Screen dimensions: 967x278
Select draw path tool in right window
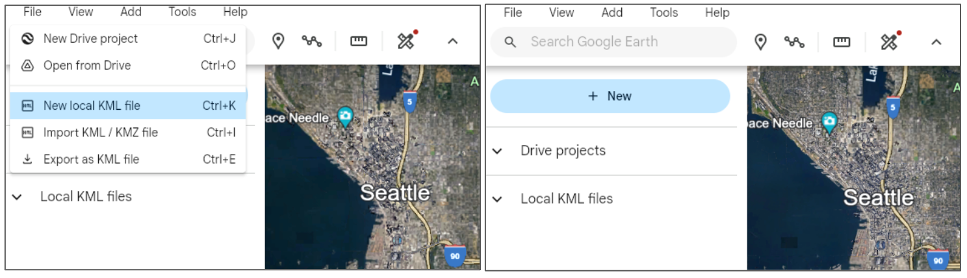tap(793, 42)
